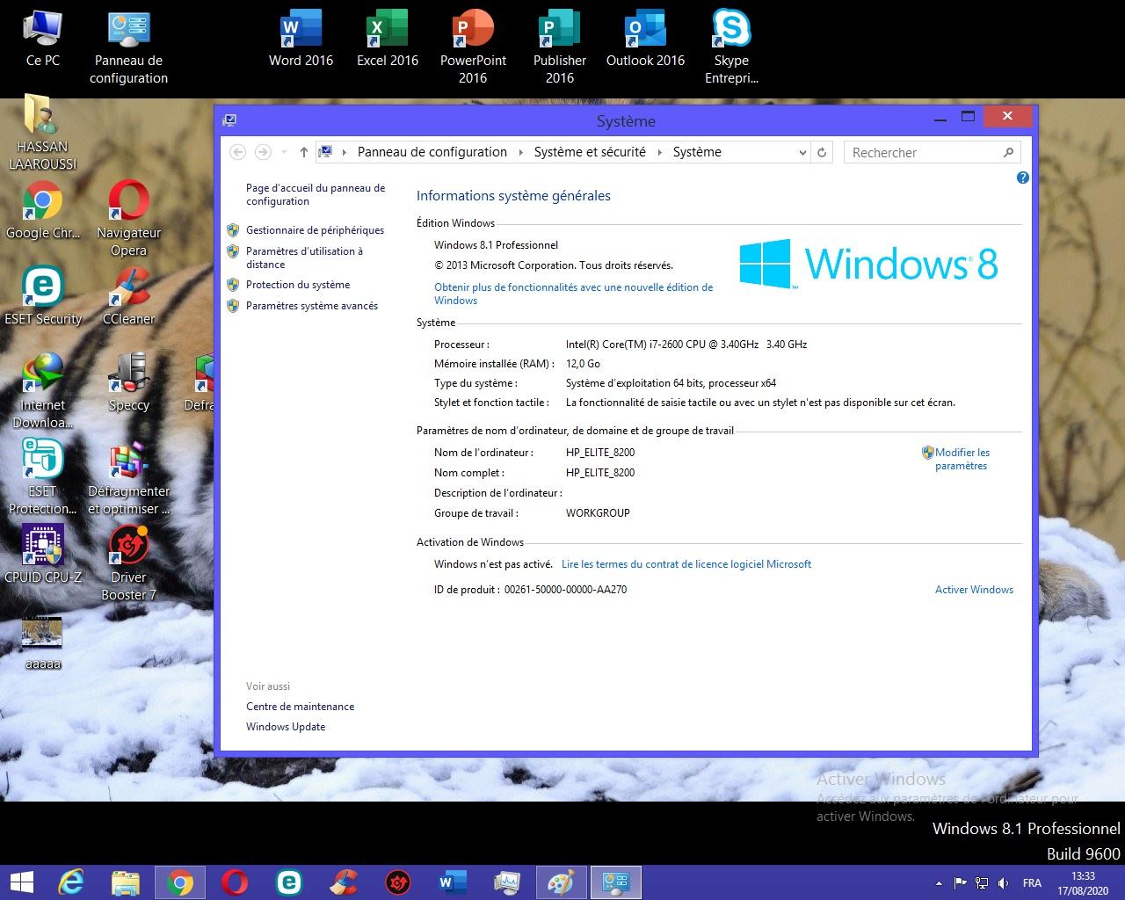
Task: Click the Rechercher search field
Action: click(x=933, y=152)
